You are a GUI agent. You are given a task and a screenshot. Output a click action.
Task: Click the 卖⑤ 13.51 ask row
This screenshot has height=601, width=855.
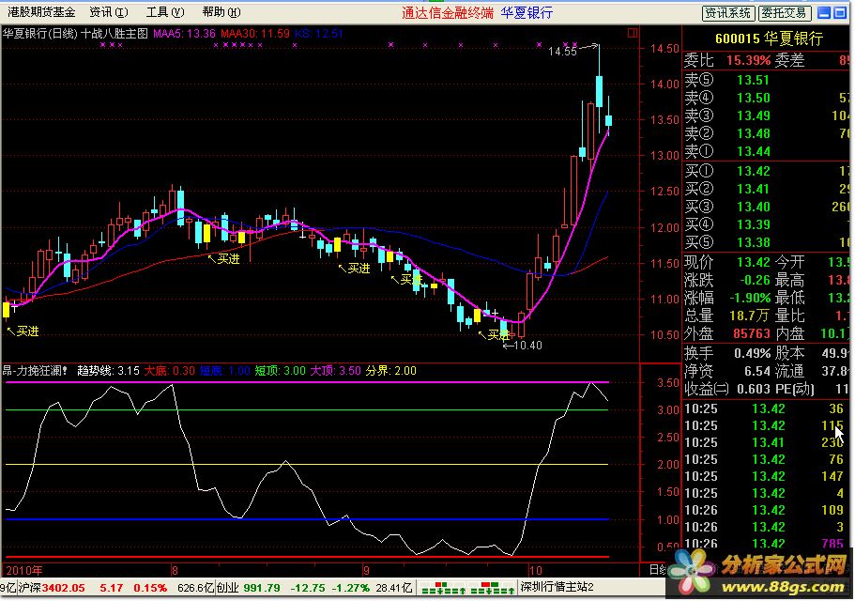coord(766,80)
